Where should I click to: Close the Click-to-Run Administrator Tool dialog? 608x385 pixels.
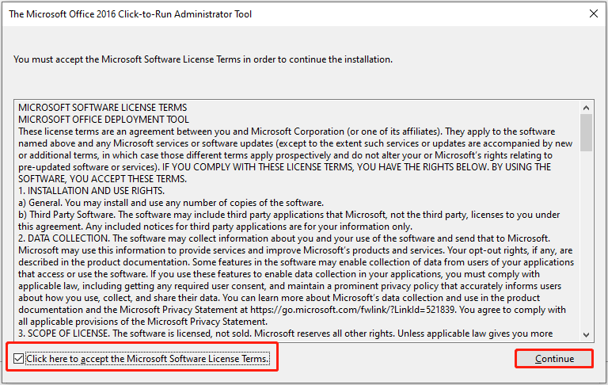coord(593,13)
